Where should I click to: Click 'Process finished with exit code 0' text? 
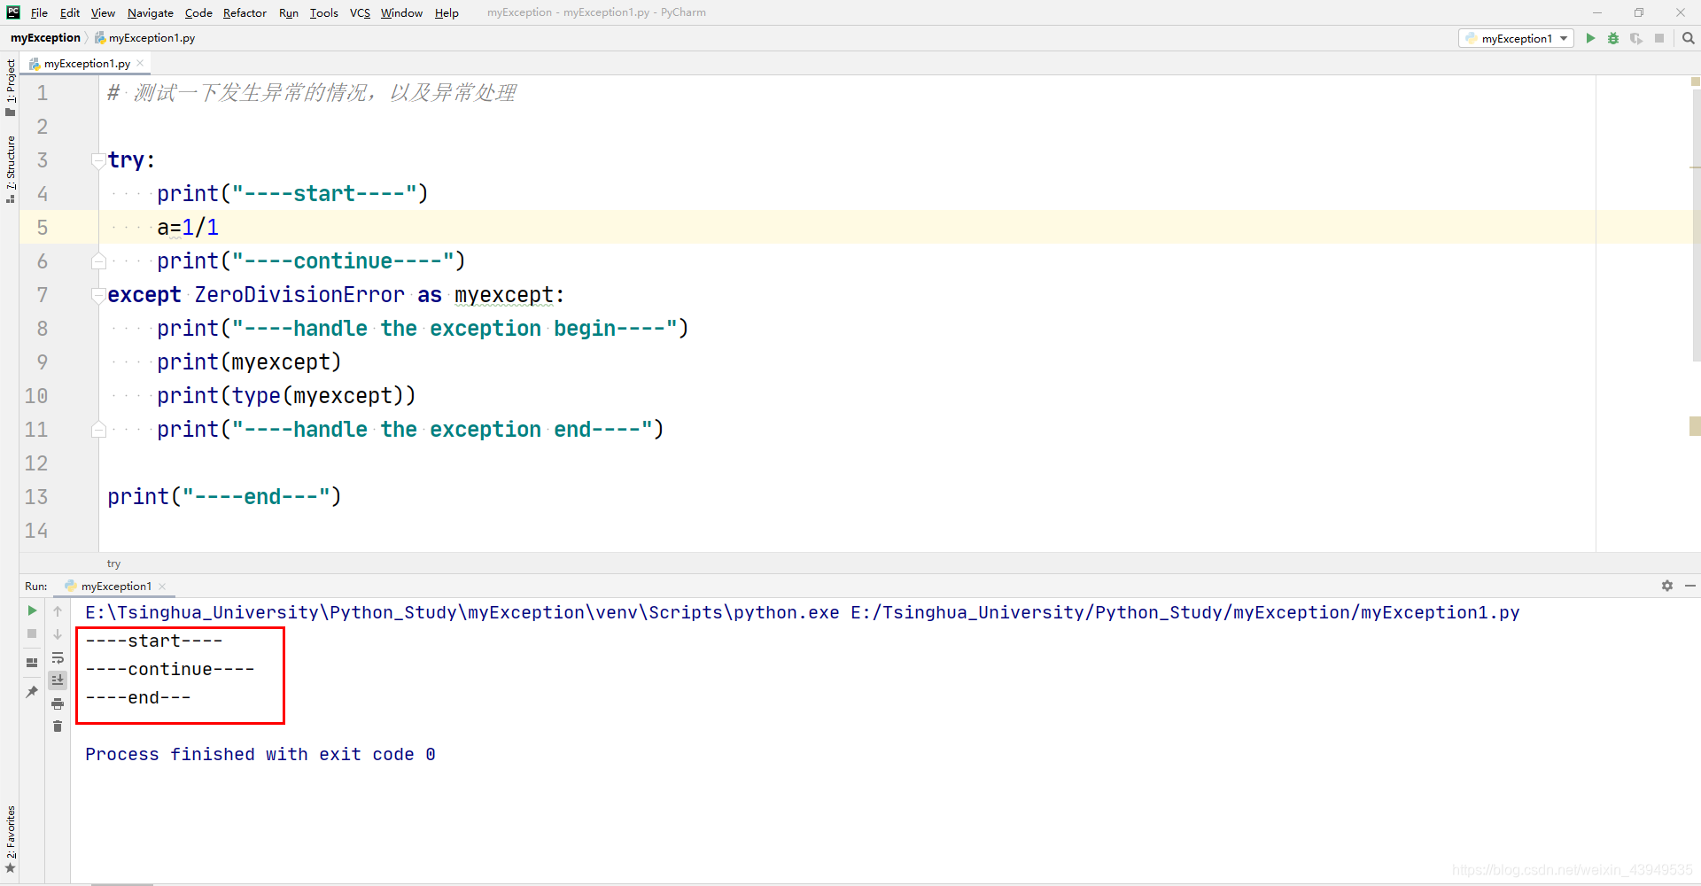[x=260, y=754]
